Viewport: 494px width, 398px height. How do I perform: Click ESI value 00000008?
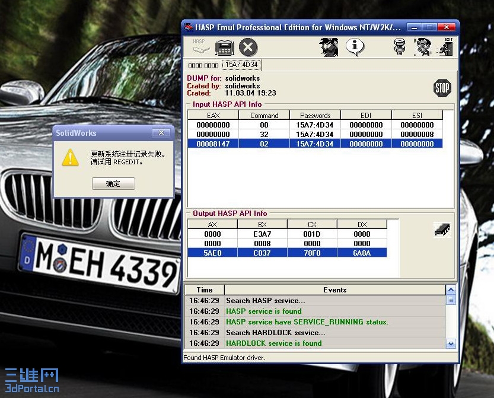pyautogui.click(x=417, y=134)
